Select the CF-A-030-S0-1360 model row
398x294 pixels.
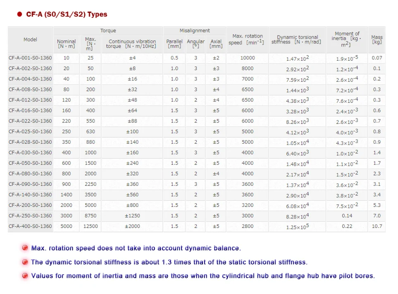click(30, 153)
